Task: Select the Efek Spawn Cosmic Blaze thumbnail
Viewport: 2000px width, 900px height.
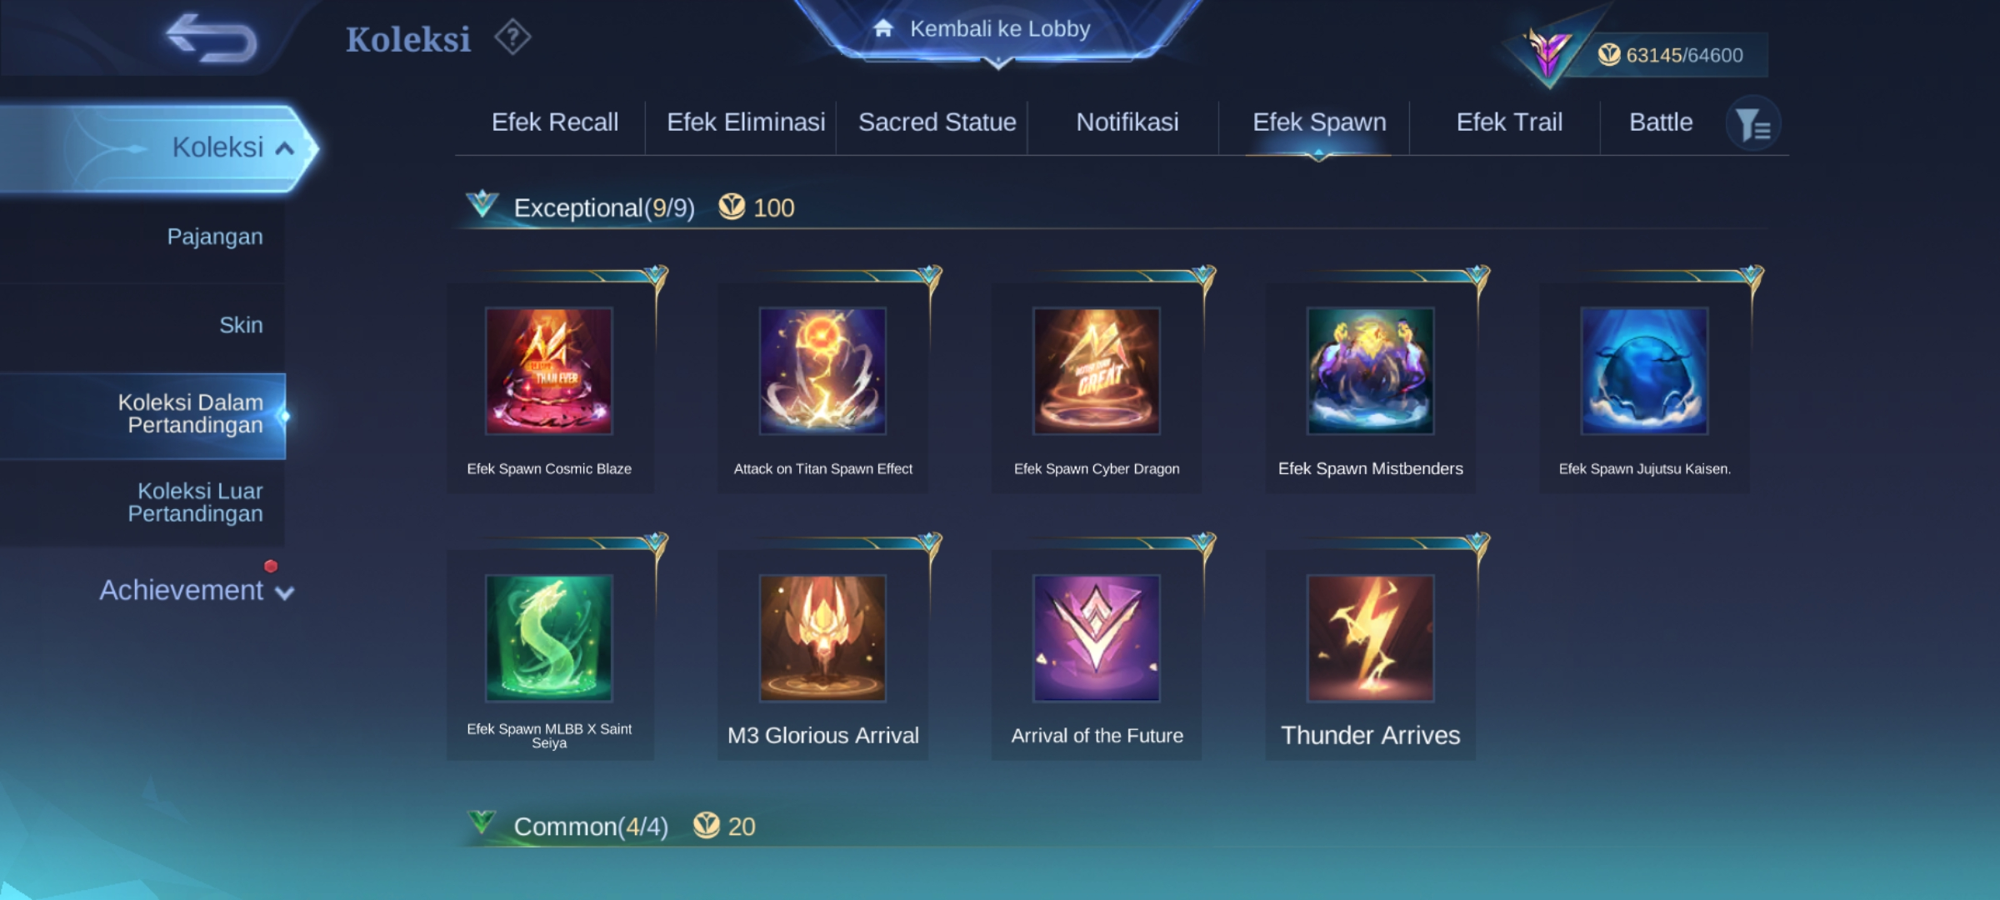Action: point(549,371)
